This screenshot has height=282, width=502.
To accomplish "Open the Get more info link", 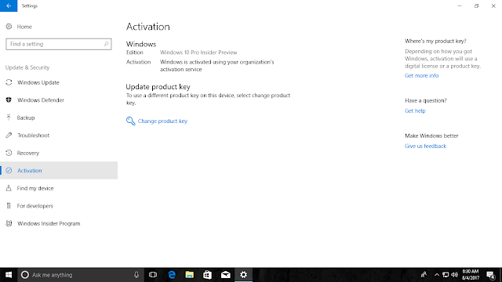I will pos(422,75).
